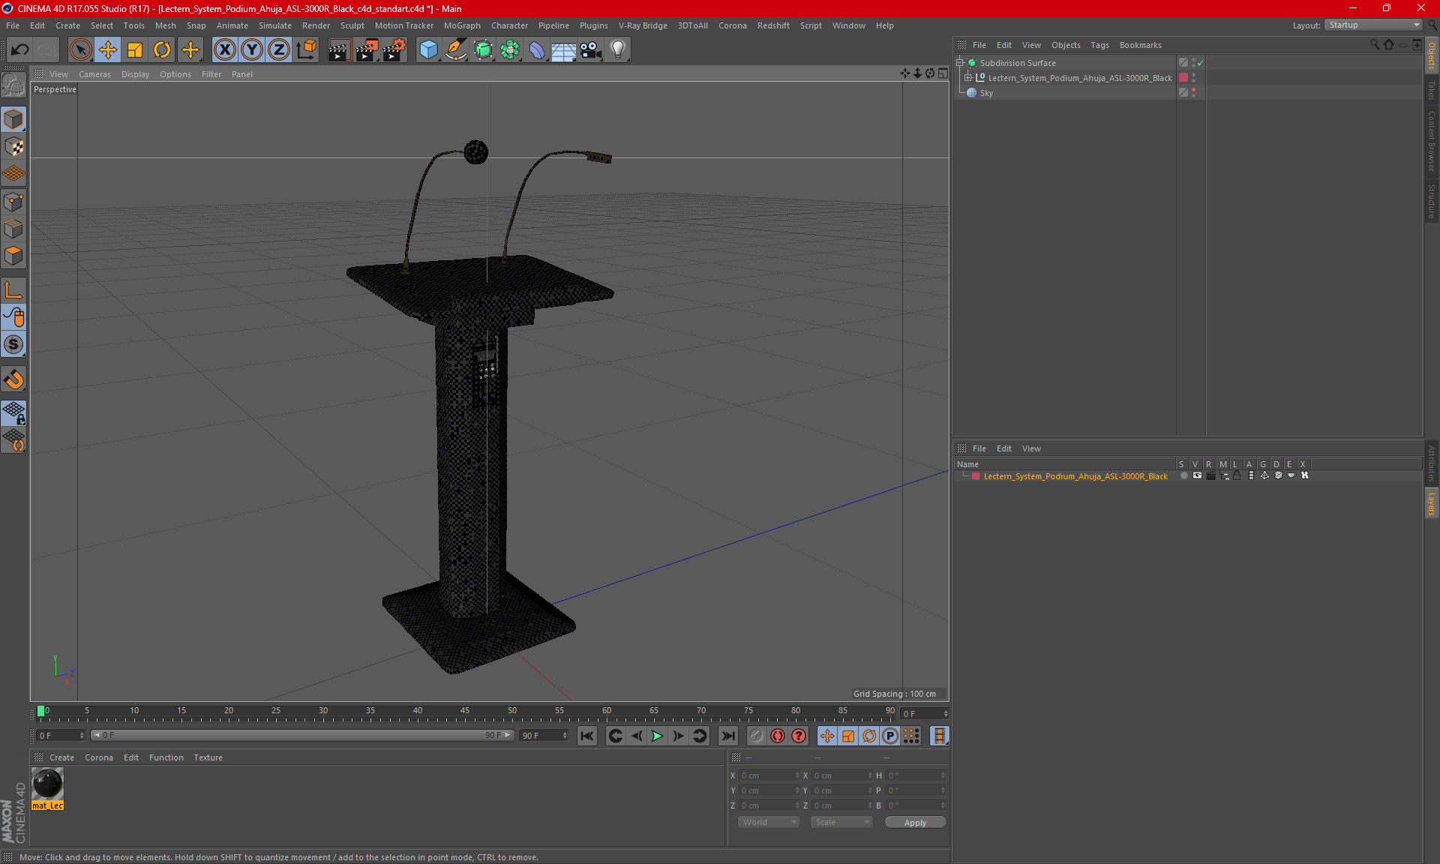Add a Cube primitive object
Viewport: 1440px width, 864px height.
click(428, 49)
